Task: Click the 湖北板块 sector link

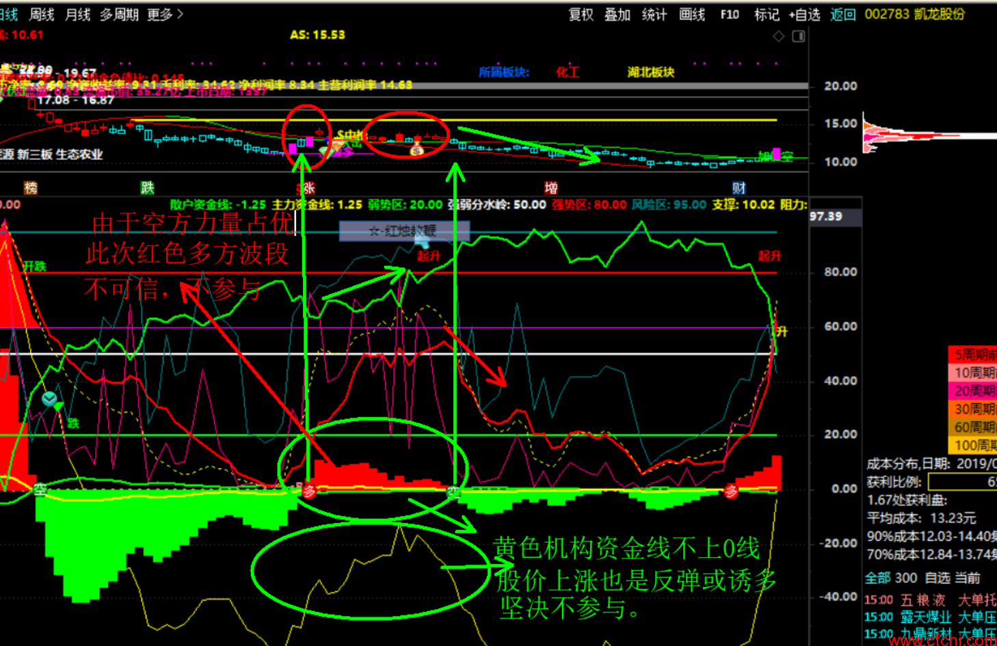Action: coord(650,72)
